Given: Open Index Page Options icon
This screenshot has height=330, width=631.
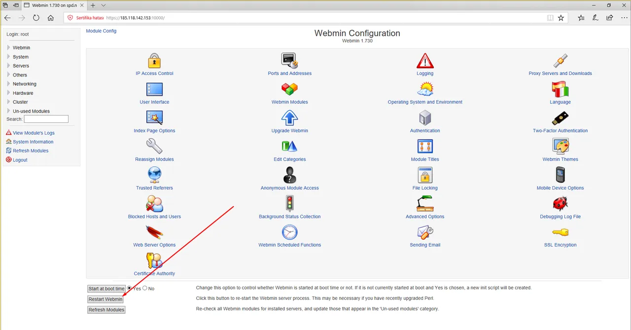Looking at the screenshot, I should point(154,118).
